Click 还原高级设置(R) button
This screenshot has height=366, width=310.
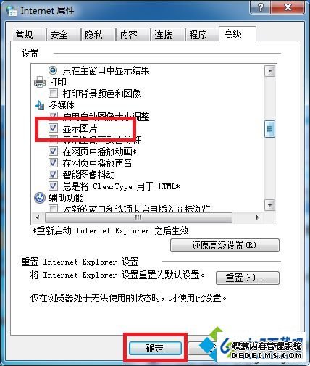pyautogui.click(x=225, y=246)
